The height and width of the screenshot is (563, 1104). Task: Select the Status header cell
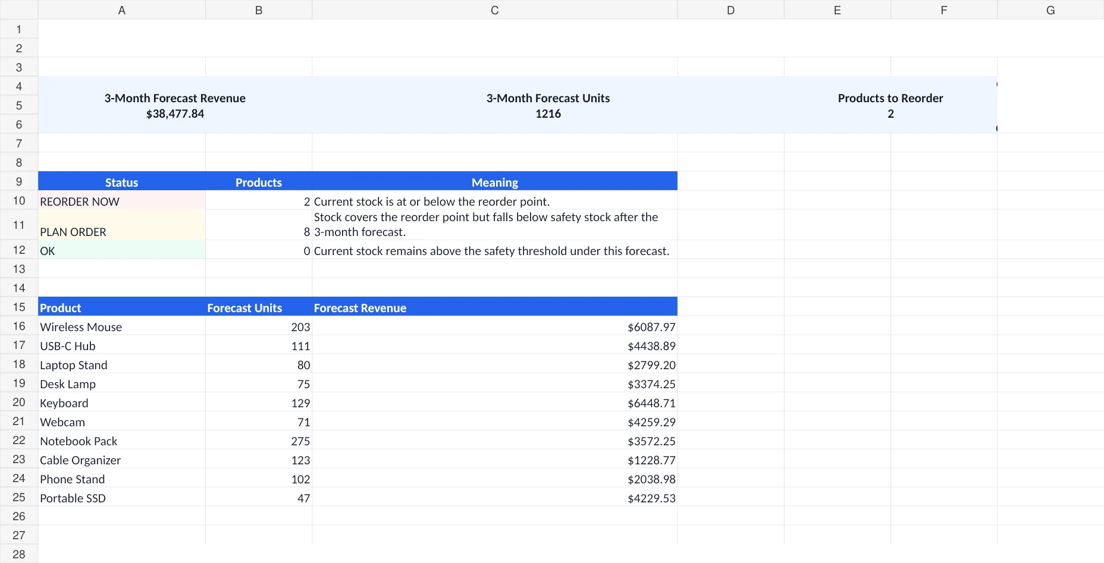(x=121, y=181)
